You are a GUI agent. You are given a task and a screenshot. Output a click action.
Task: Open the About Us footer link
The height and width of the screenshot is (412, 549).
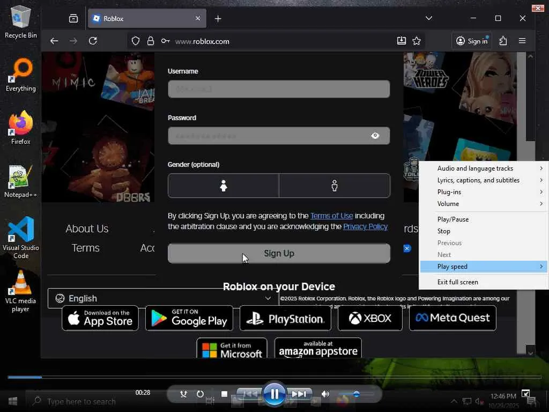point(87,229)
